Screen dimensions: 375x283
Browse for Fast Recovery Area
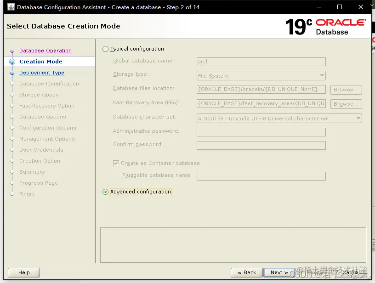coord(346,104)
